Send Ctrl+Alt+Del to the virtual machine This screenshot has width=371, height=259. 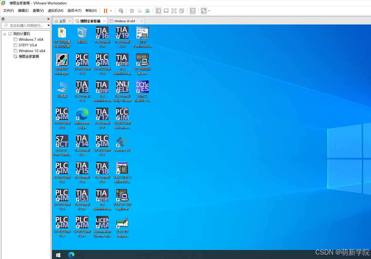click(x=121, y=11)
